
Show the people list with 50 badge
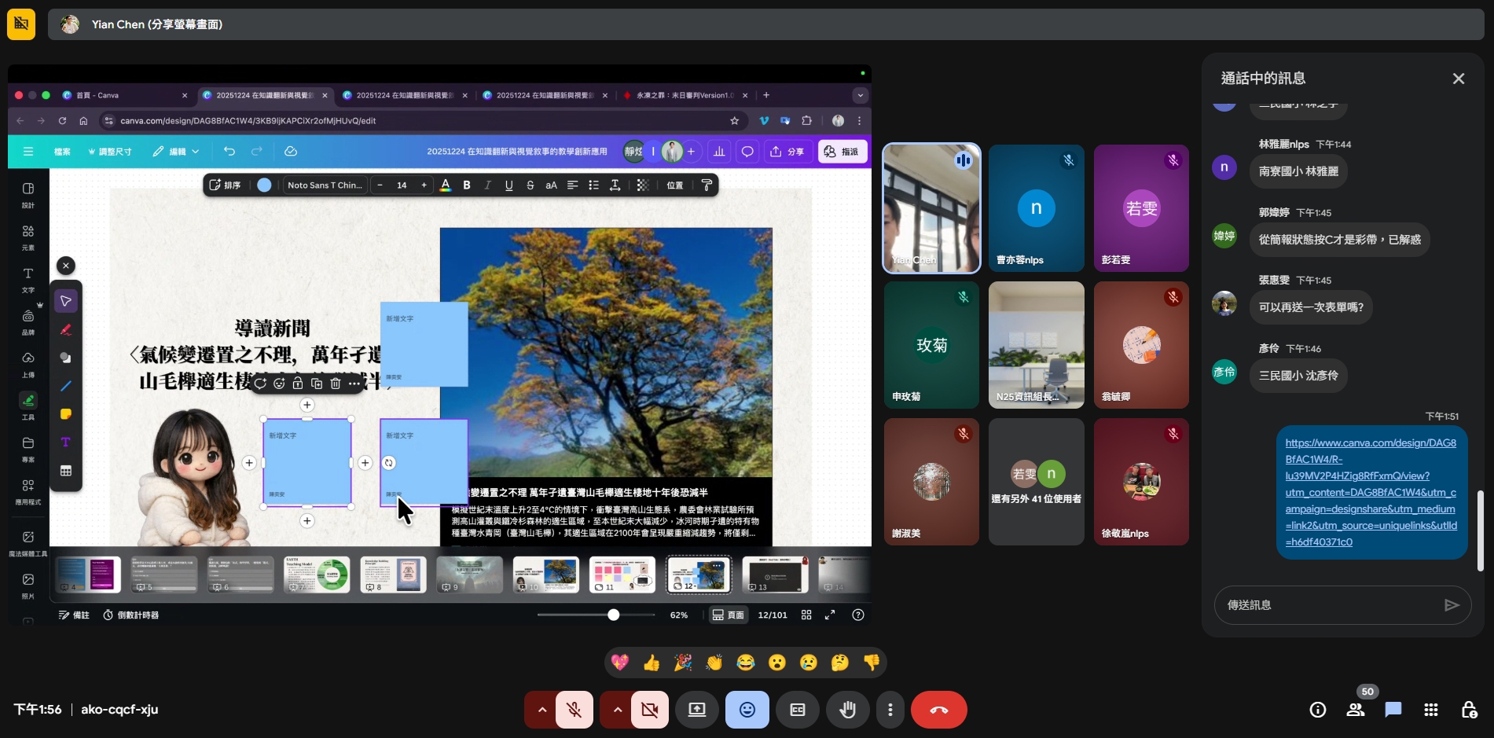1356,710
